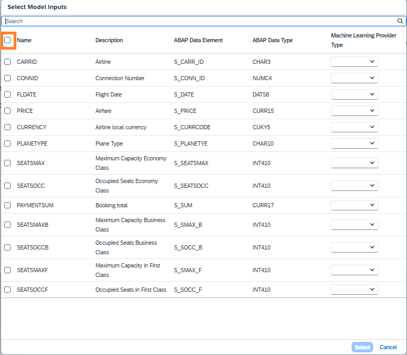Expand provider type dropdown for SEATSMAXF
Image resolution: width=407 pixels, height=355 pixels.
tap(354, 270)
